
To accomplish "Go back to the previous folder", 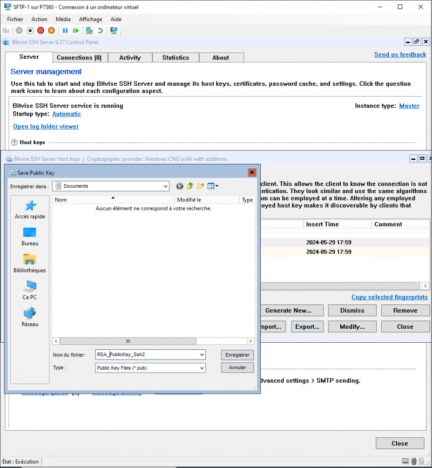I will coord(179,186).
